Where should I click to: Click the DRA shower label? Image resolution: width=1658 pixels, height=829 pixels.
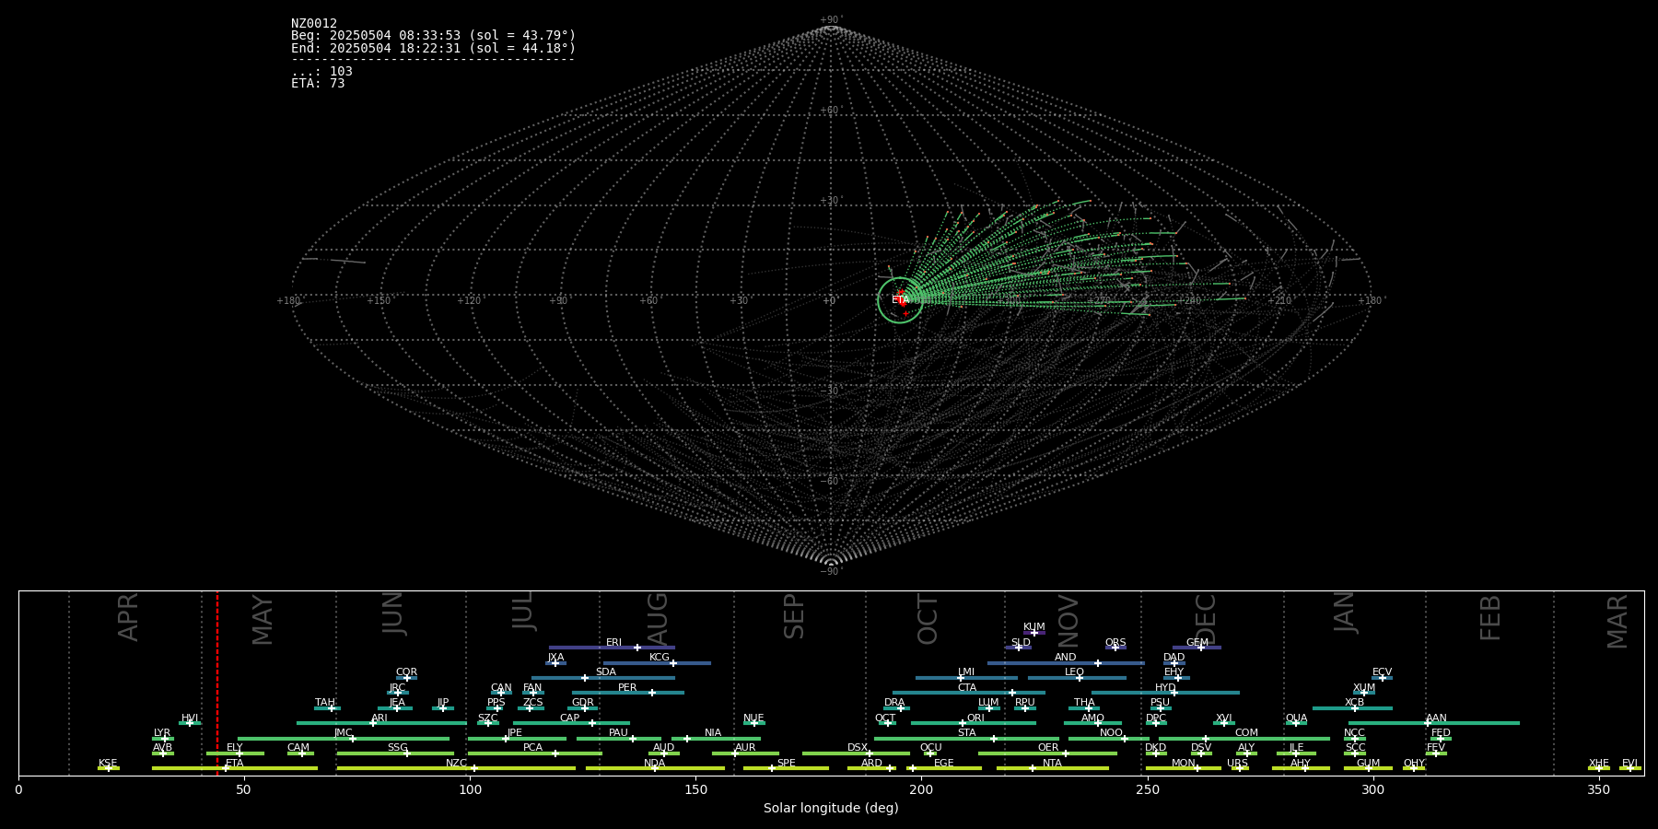click(x=894, y=703)
